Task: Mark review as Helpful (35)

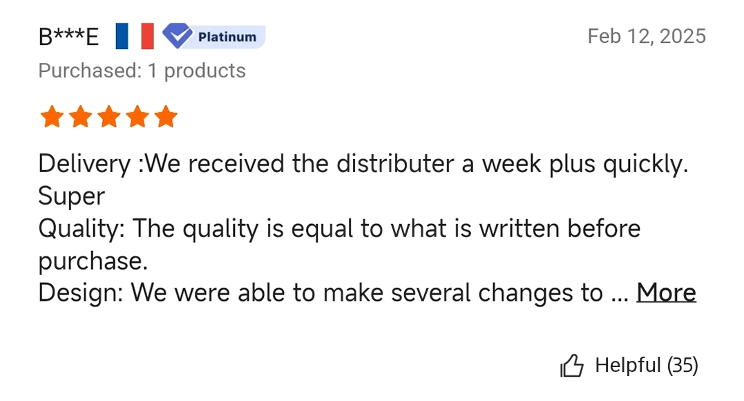Action: (x=629, y=366)
